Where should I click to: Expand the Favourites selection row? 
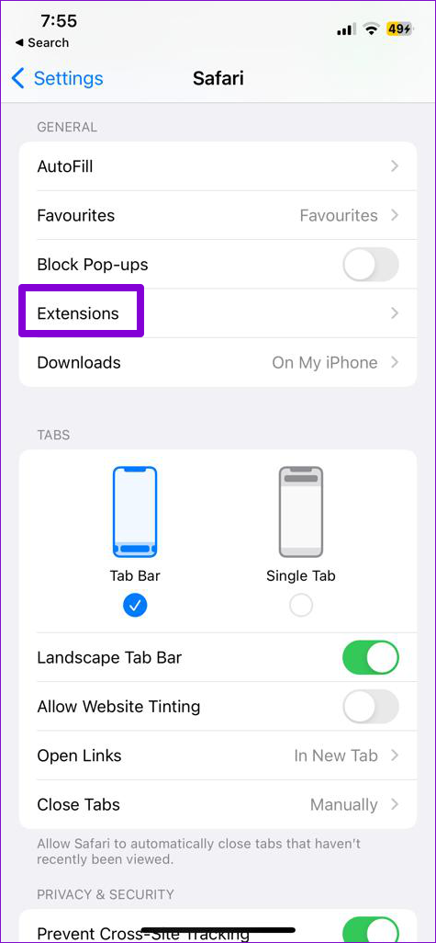point(218,215)
